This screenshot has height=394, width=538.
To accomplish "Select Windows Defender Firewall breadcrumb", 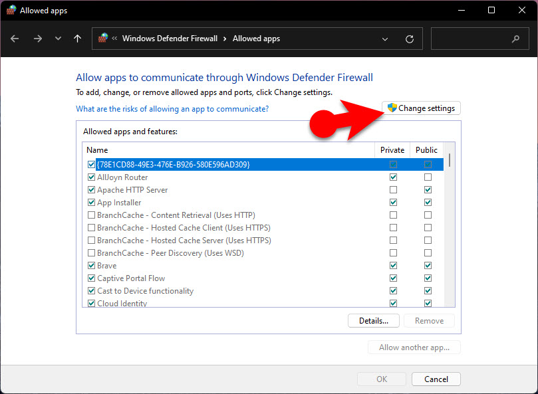I will point(170,39).
